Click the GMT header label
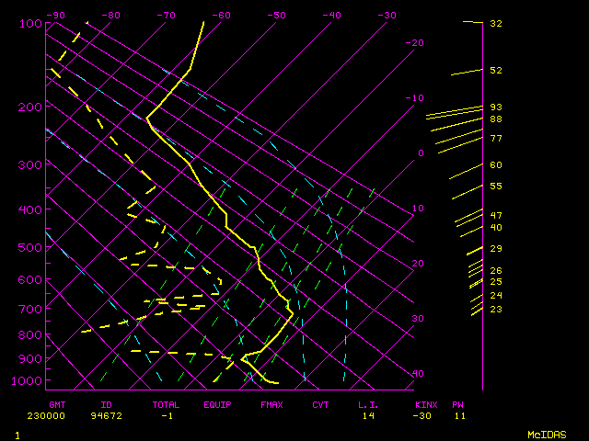Viewport: 589px width, 441px height. click(57, 404)
